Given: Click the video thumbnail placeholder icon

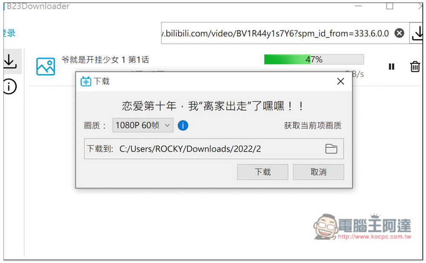Looking at the screenshot, I should click(x=46, y=66).
